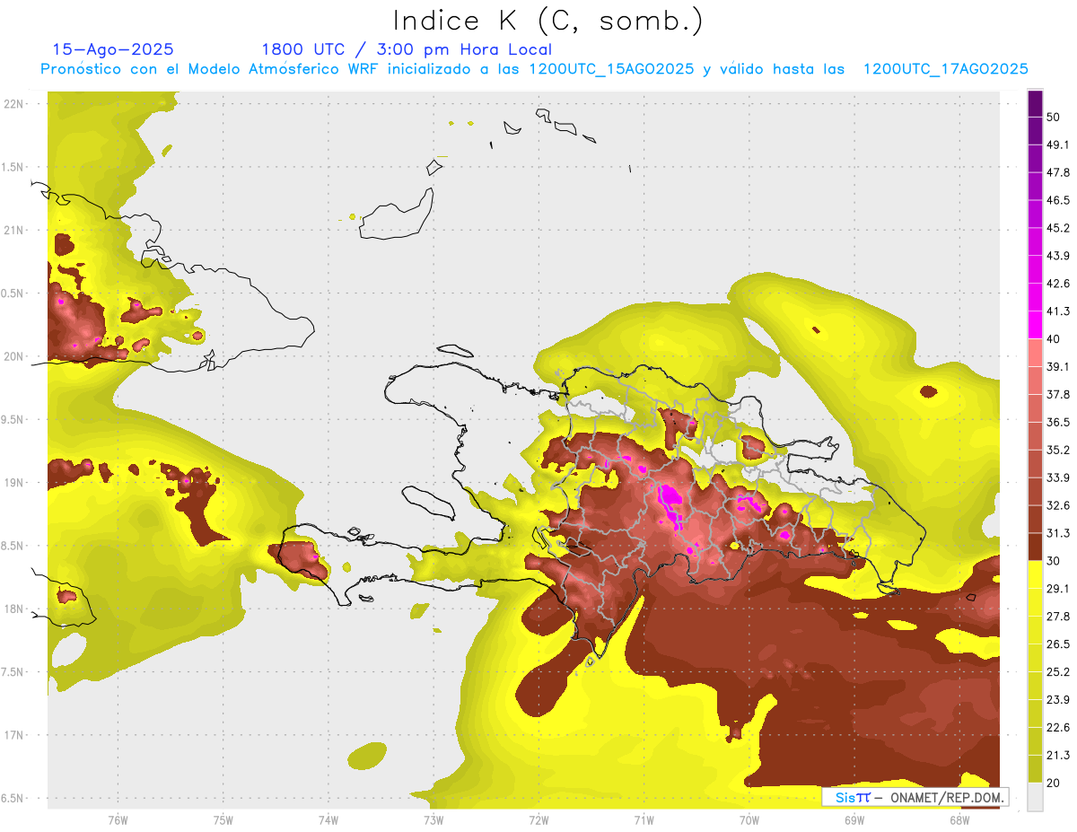Click the 'Indice K (C, somb.)' title

(548, 20)
